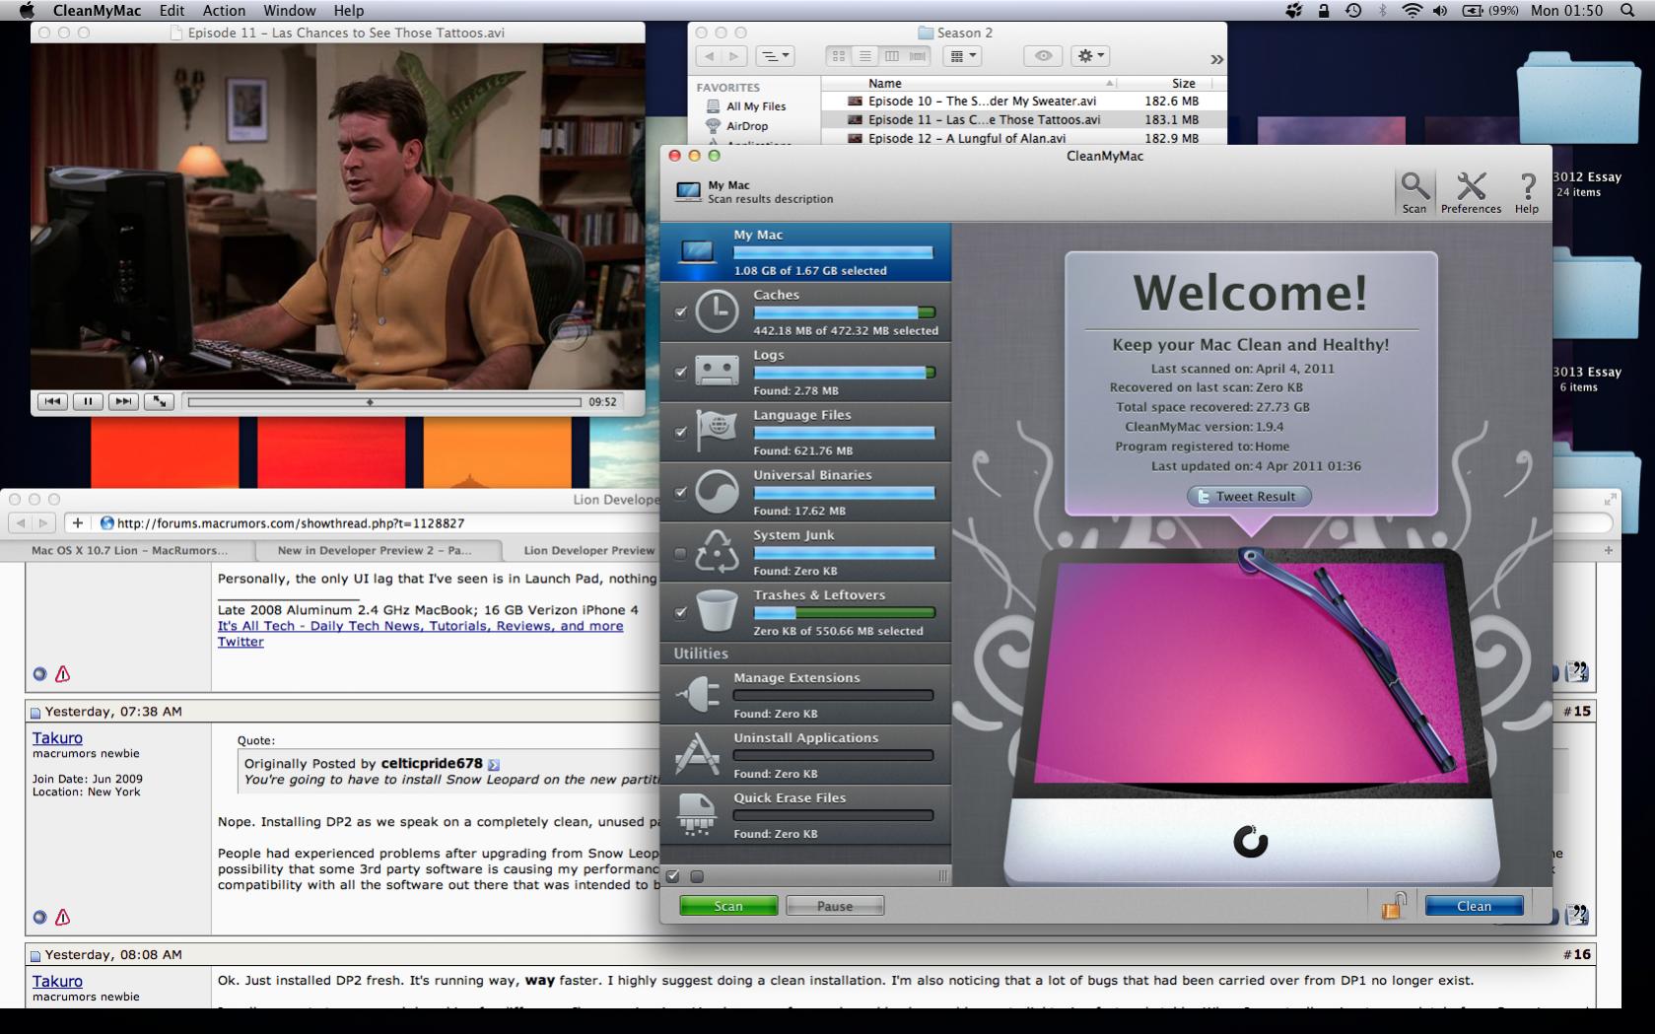1655x1034 pixels.
Task: Select the Caches clock icon
Action: 717,311
